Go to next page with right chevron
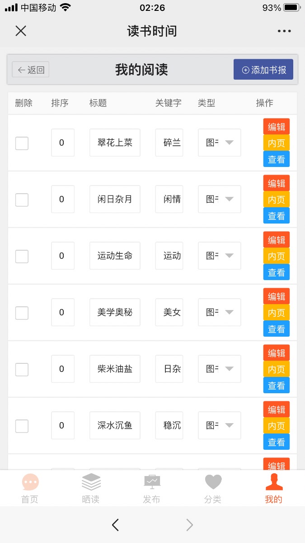The width and height of the screenshot is (305, 543). click(x=189, y=524)
